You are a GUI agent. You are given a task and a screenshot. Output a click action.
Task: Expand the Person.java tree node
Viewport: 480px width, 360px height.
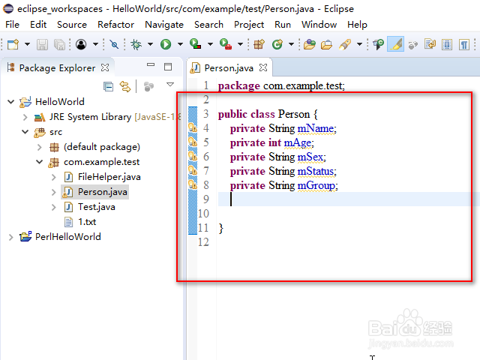(54, 192)
